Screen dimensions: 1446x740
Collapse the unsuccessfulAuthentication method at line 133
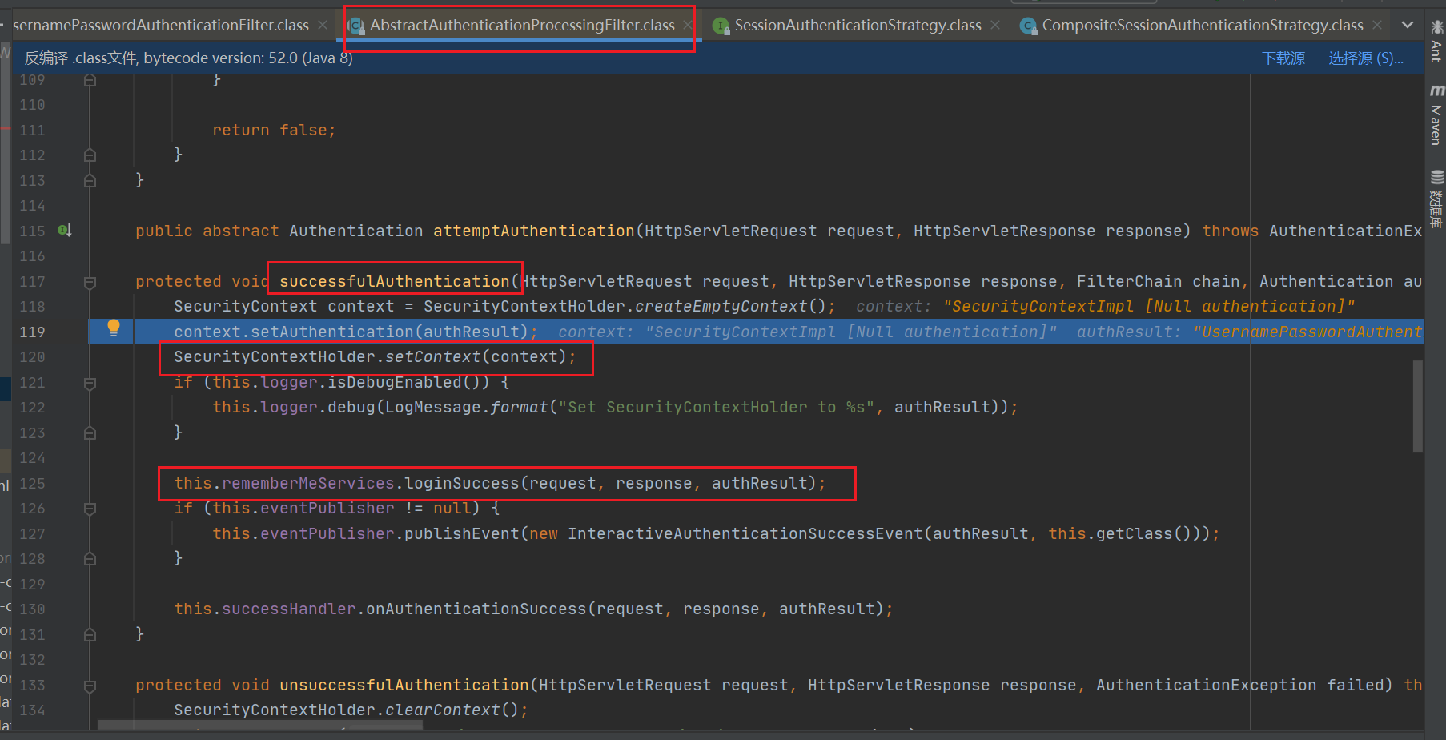coord(90,686)
